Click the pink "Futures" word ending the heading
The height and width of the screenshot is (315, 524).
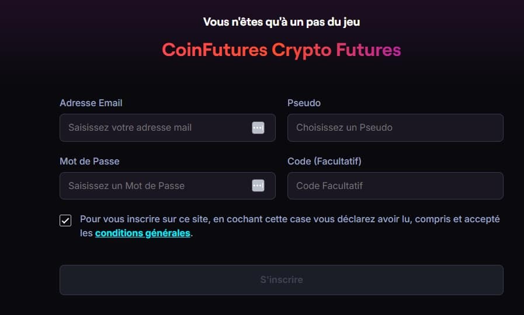click(x=368, y=50)
